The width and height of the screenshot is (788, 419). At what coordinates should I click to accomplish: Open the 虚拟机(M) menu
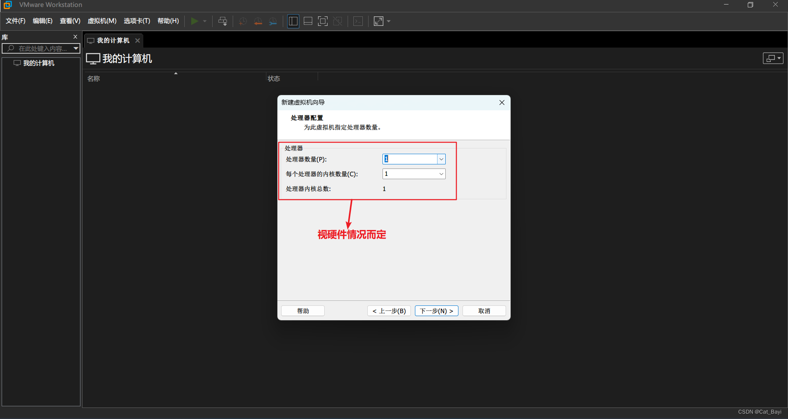click(102, 21)
